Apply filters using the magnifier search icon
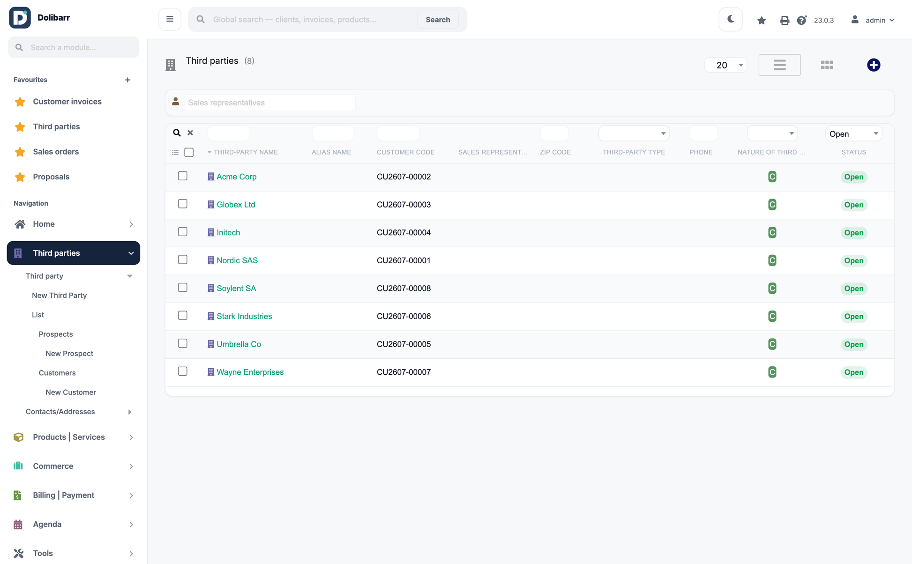Screen dimensions: 912x564 [x=177, y=133]
